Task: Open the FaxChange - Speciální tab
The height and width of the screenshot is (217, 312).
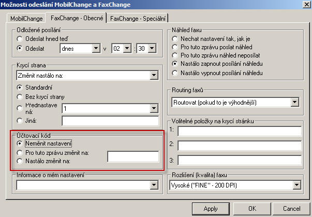Action: click(138, 19)
